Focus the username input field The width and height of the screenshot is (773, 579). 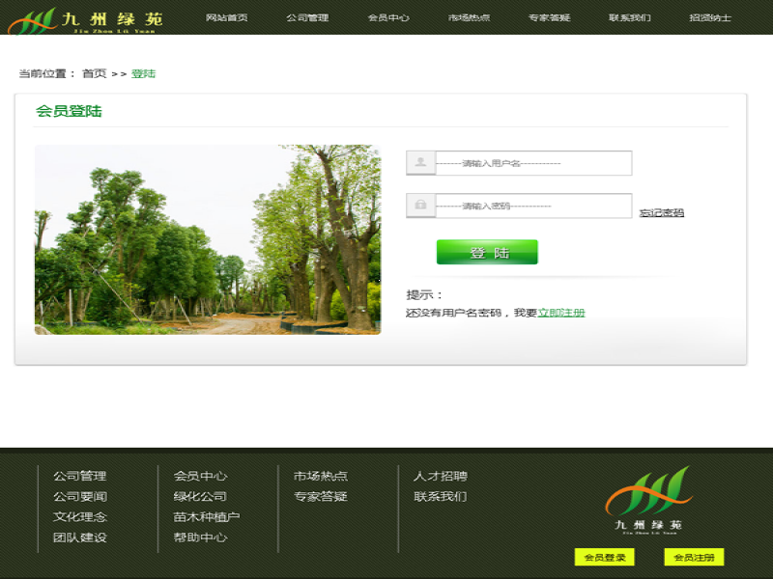tap(532, 163)
